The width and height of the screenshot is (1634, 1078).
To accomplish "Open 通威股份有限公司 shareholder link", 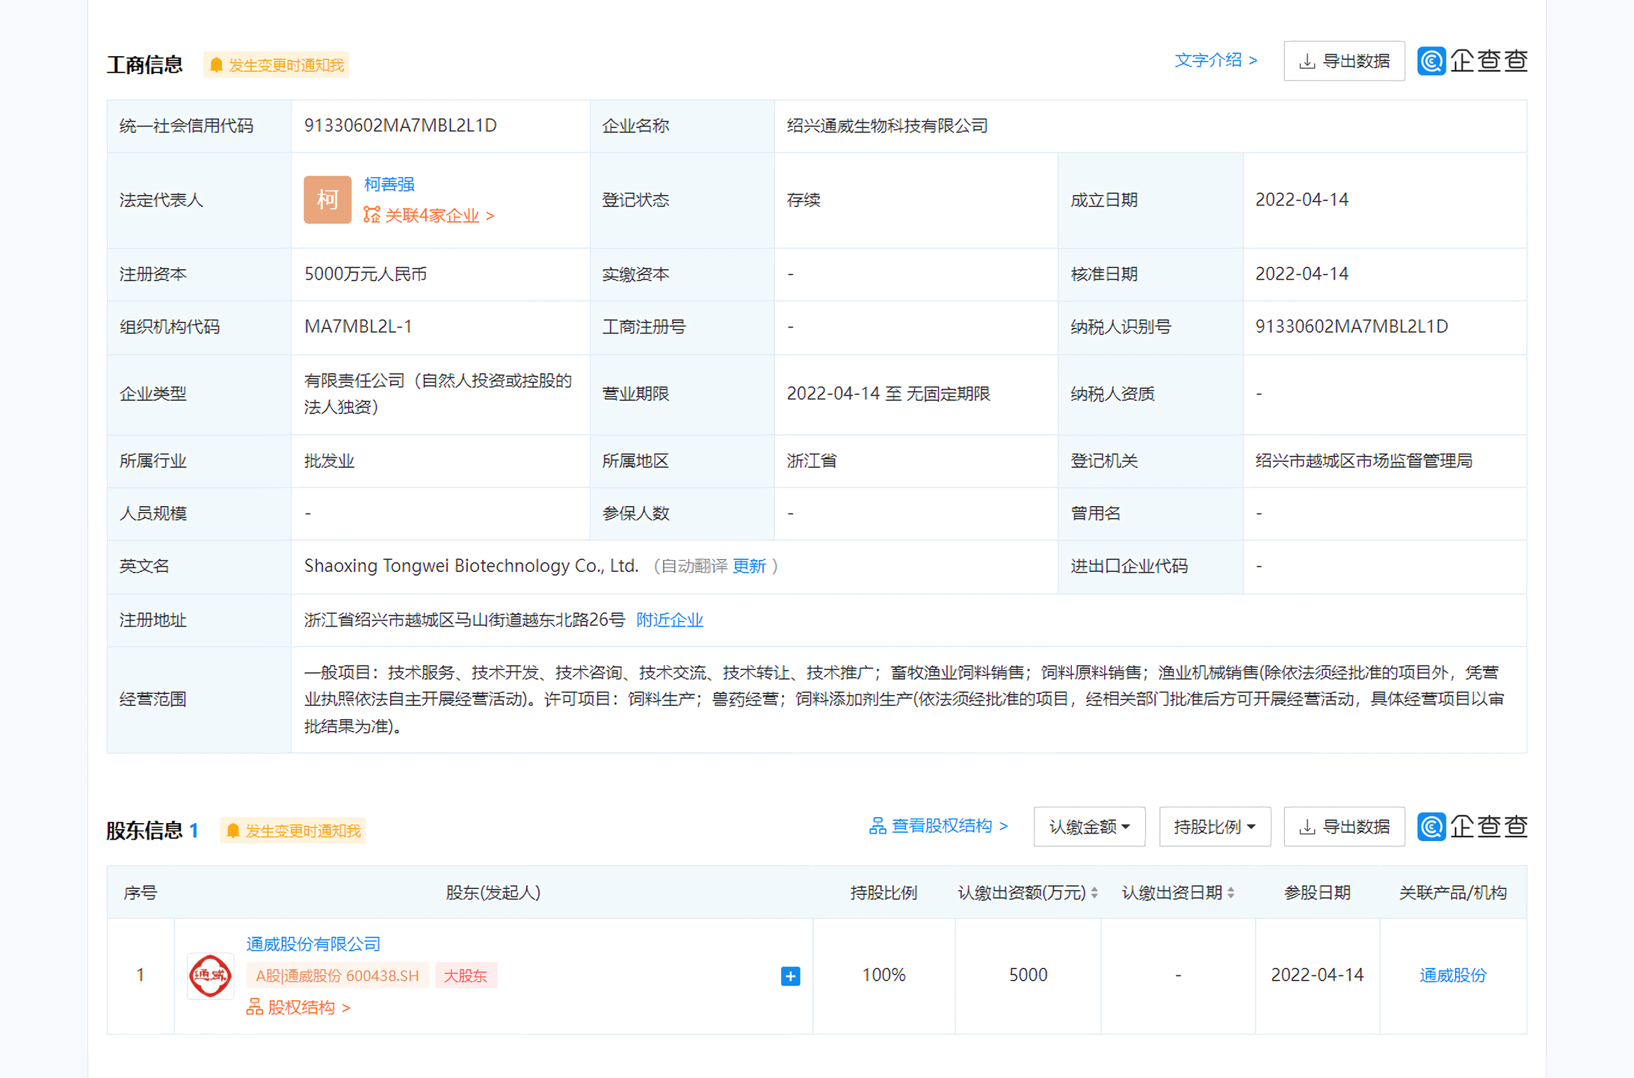I will pyautogui.click(x=313, y=944).
